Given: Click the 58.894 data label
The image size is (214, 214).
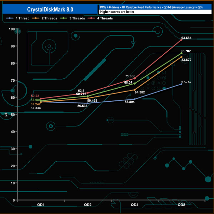Looking at the screenshot, I should [x=130, y=102].
